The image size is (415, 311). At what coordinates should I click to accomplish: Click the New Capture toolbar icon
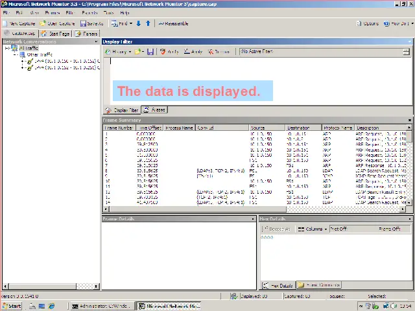5,23
